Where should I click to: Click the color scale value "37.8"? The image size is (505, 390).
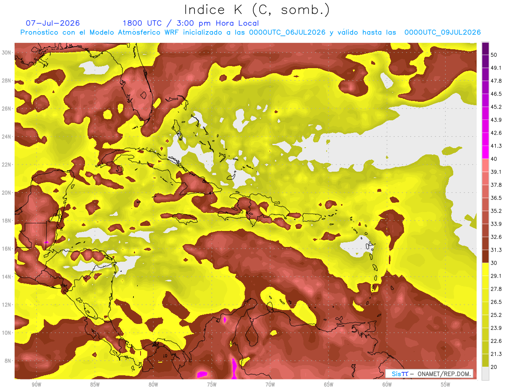click(496, 185)
